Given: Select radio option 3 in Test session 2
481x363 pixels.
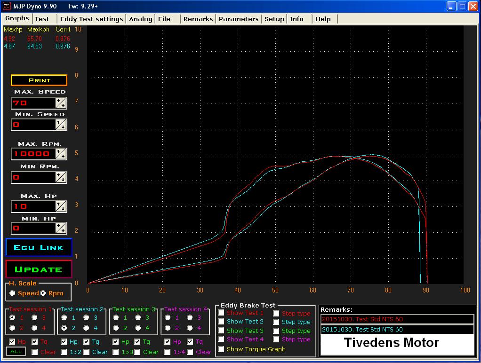Looking at the screenshot, I should pyautogui.click(x=86, y=318).
